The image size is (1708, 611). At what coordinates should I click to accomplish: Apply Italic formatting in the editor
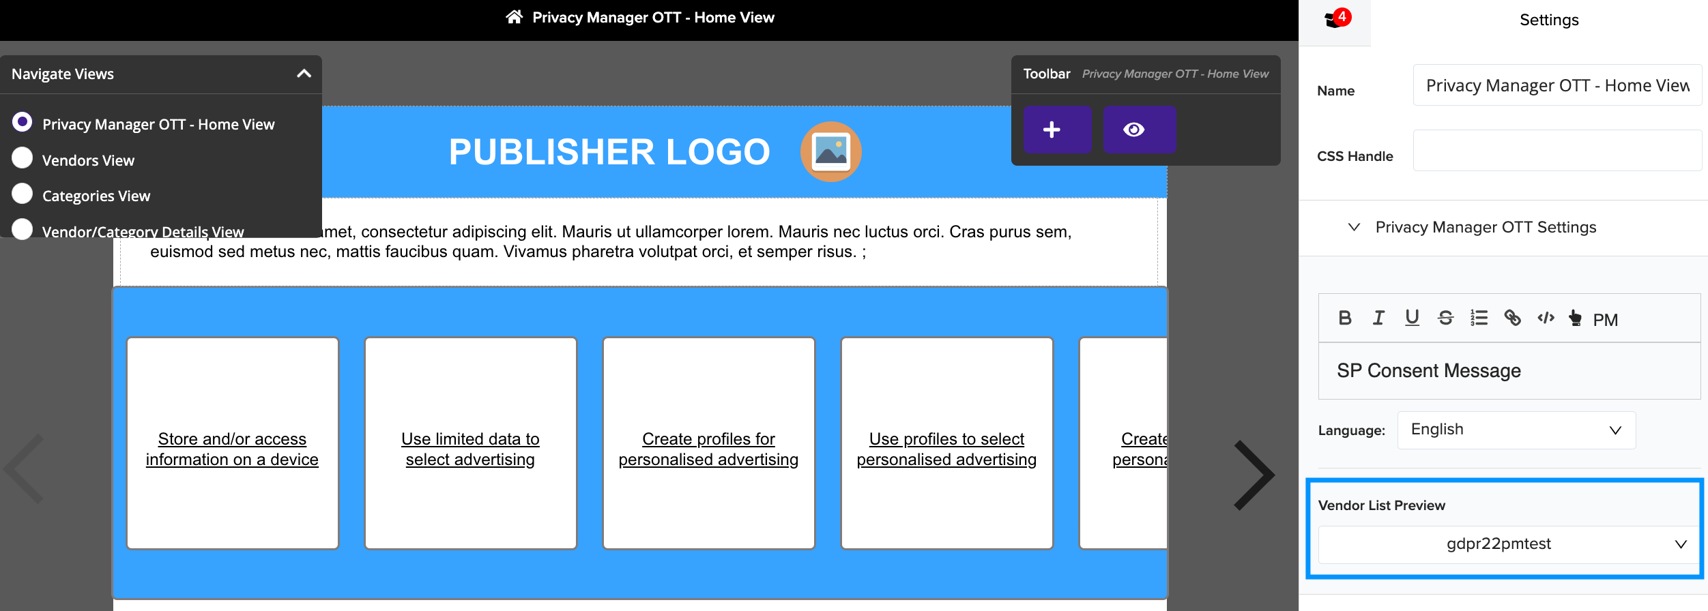point(1378,318)
